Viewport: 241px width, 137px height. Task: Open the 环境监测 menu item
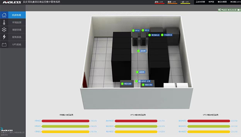point(17,23)
